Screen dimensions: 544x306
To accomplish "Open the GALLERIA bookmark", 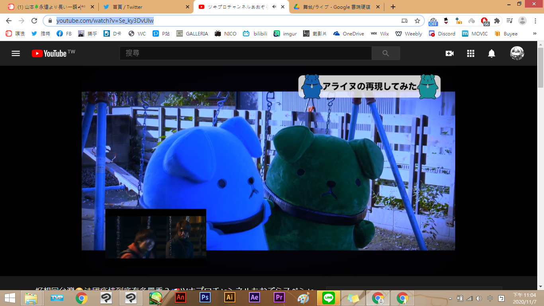I will coord(192,34).
